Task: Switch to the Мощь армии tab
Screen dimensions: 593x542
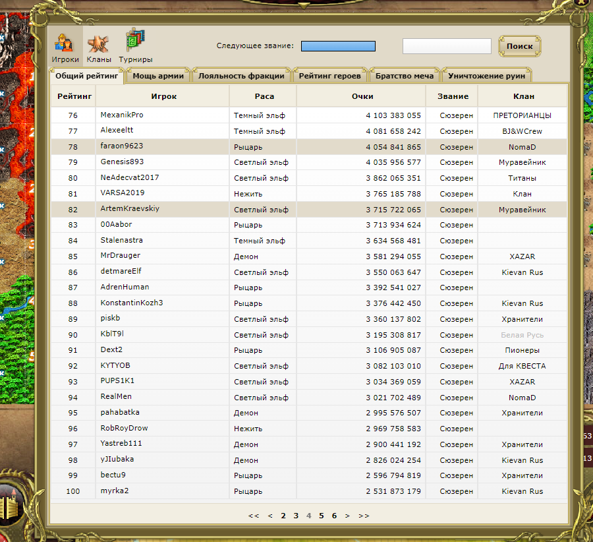Action: click(157, 76)
